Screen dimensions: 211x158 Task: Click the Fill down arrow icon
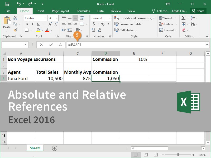183,24
